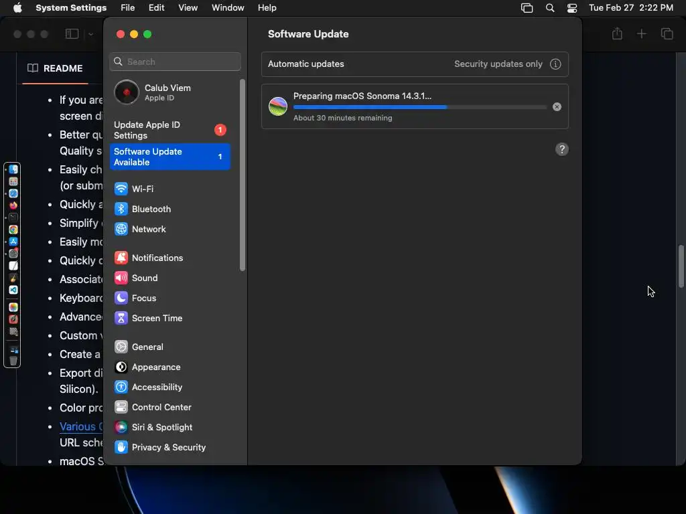
Task: Open Privacy & Security settings
Action: [171, 448]
